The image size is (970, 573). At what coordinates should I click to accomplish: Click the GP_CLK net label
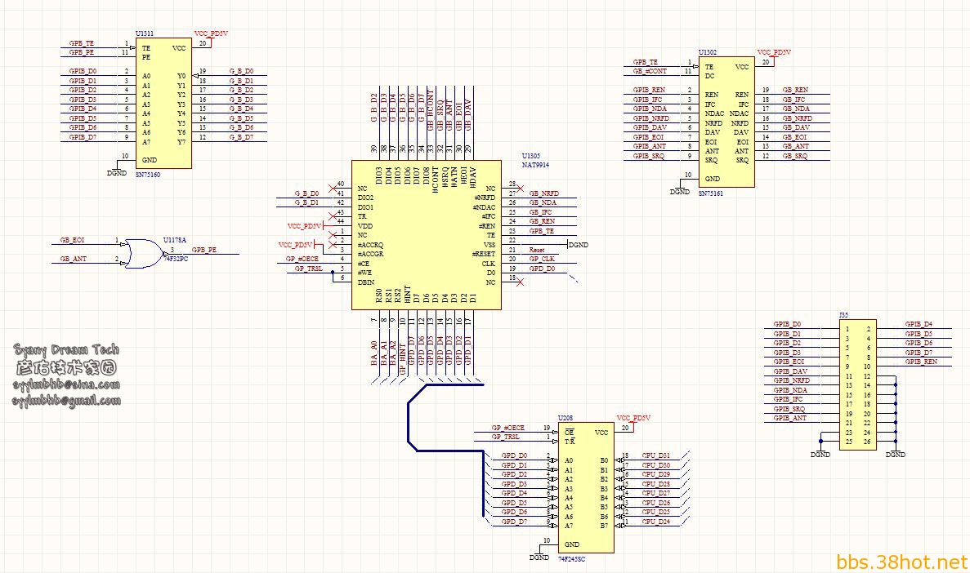(x=542, y=259)
